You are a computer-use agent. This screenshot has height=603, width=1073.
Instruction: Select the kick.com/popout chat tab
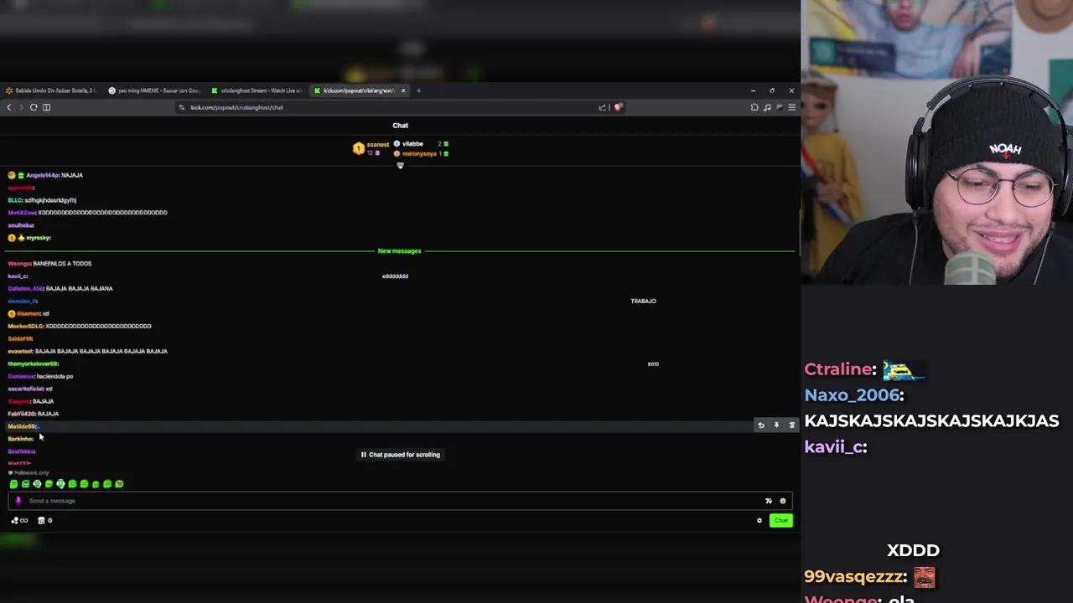click(359, 90)
